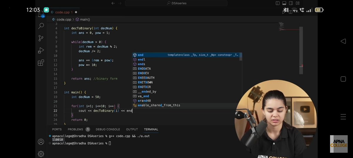Switch to the PORTS panel tab
Image resolution: width=353 pixels, height=158 pixels.
[57, 129]
